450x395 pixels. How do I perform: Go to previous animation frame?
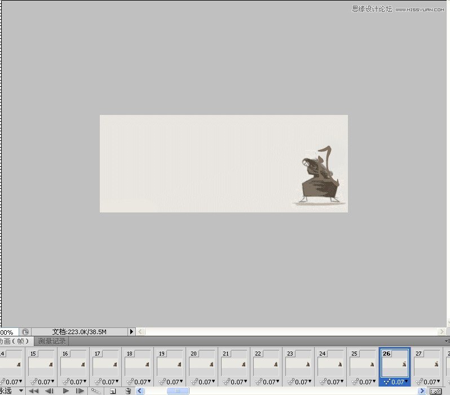[x=50, y=390]
